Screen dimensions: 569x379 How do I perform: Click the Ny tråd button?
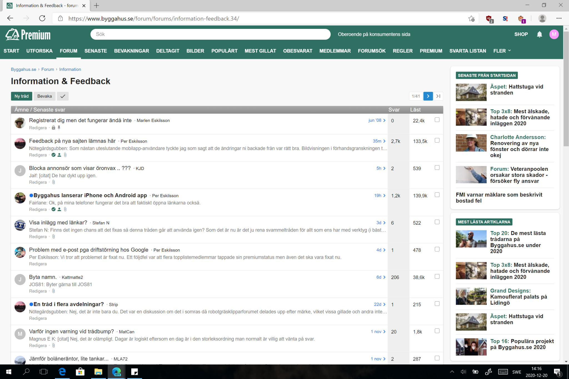[x=22, y=96]
